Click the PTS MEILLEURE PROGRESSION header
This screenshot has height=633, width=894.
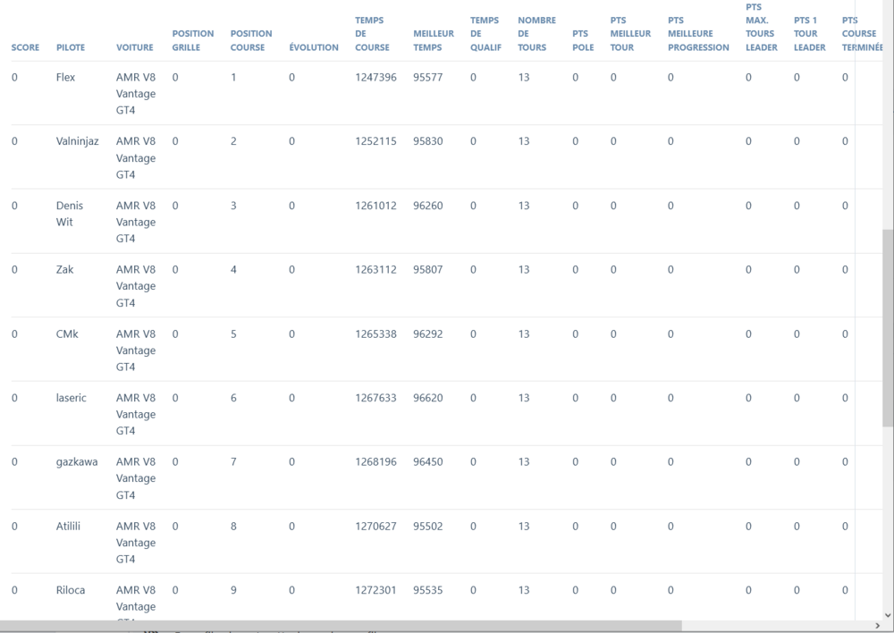tap(697, 40)
